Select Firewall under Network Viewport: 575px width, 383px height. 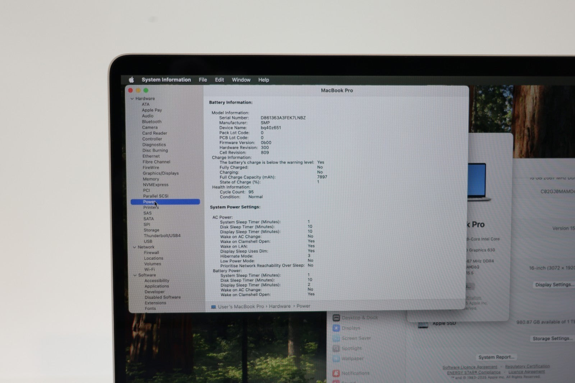click(151, 253)
